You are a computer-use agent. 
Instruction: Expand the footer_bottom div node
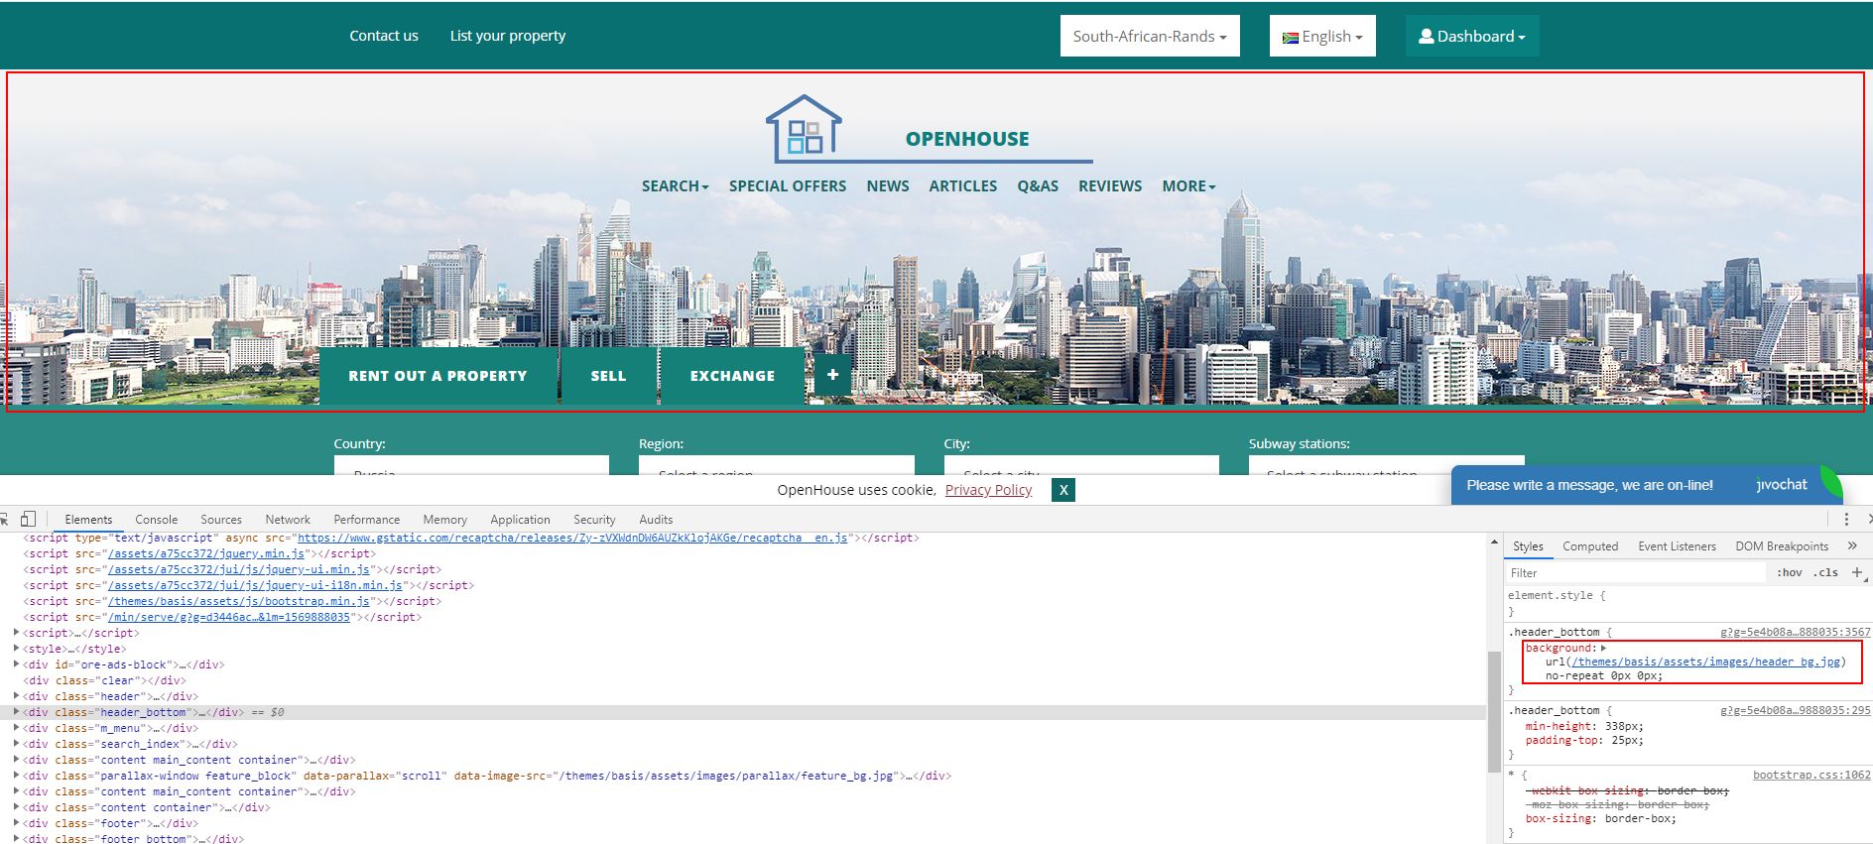pyautogui.click(x=17, y=839)
